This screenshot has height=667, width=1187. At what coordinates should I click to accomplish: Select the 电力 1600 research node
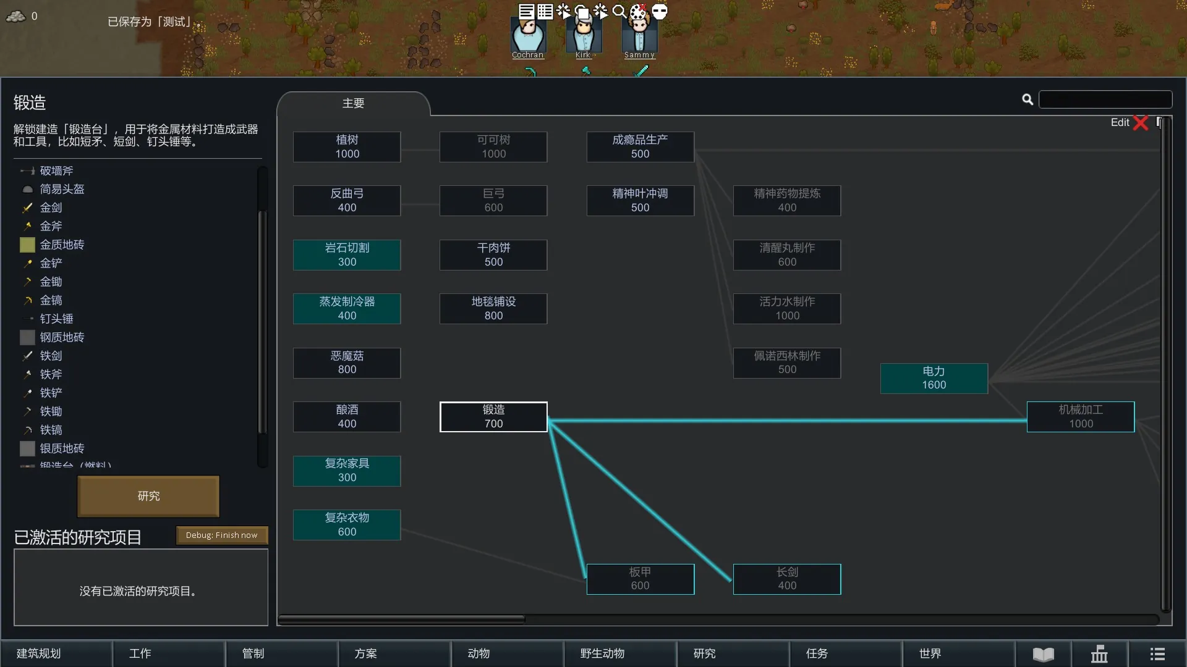[934, 378]
